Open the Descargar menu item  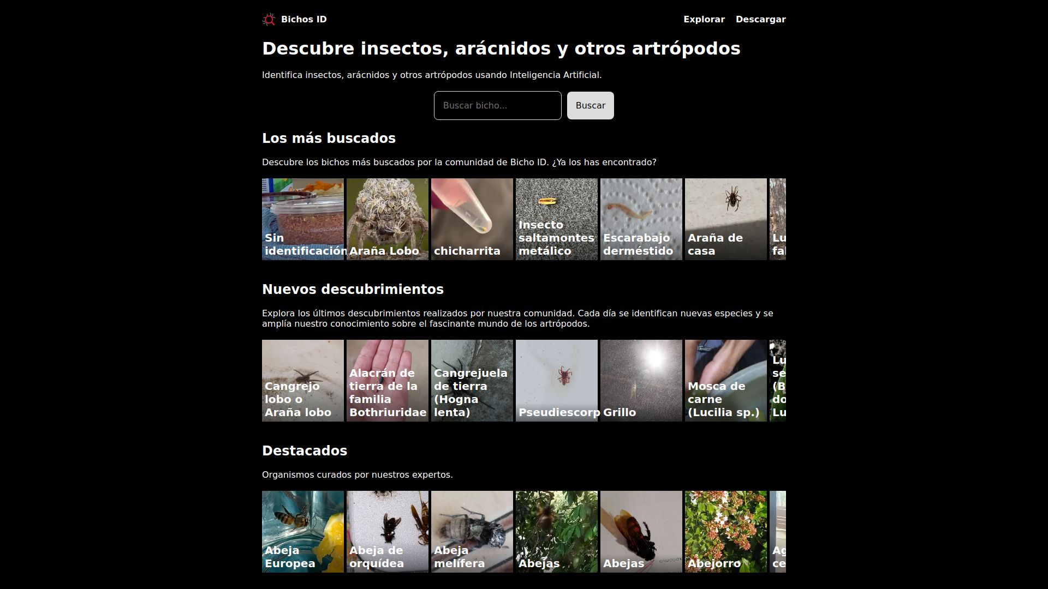click(760, 19)
